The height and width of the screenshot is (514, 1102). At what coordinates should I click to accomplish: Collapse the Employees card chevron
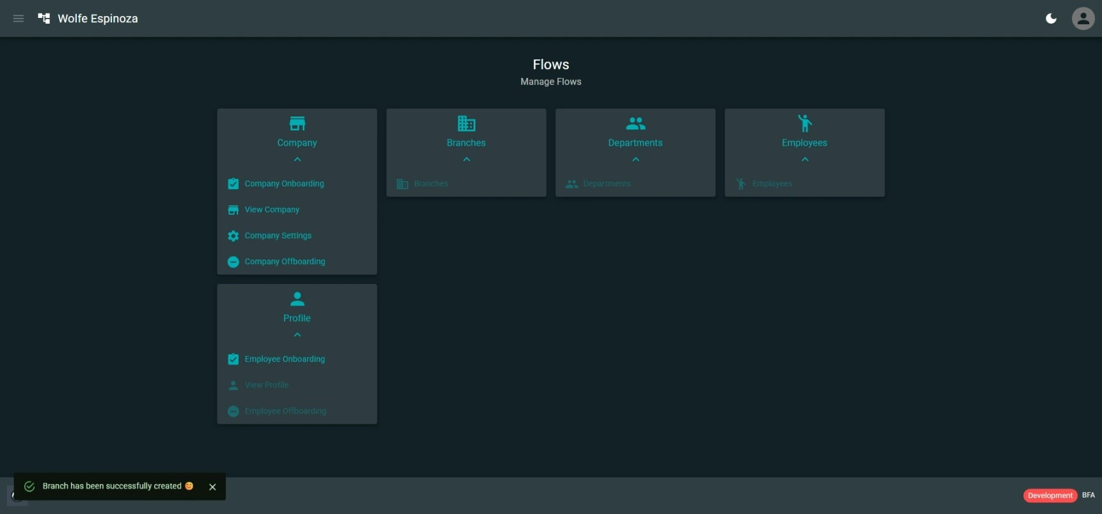pos(804,159)
